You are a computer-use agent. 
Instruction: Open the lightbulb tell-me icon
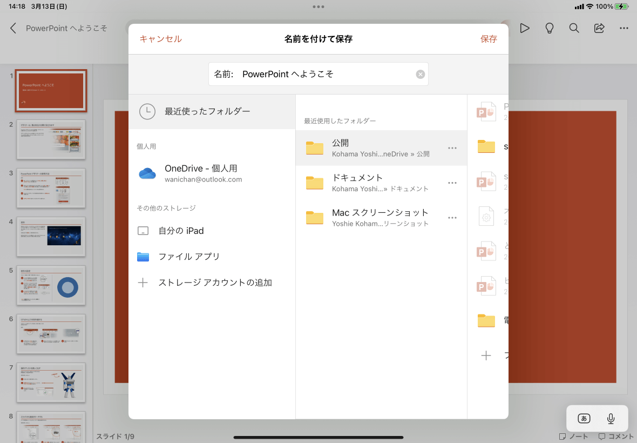pos(549,28)
